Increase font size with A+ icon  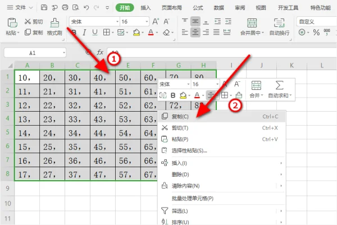click(x=156, y=21)
